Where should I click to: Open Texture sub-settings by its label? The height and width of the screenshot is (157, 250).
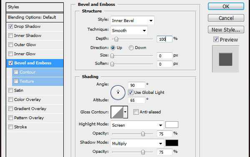27,81
